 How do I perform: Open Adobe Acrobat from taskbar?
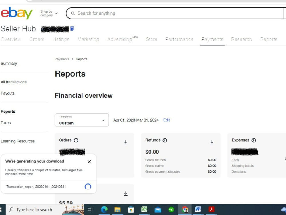[x=212, y=209]
